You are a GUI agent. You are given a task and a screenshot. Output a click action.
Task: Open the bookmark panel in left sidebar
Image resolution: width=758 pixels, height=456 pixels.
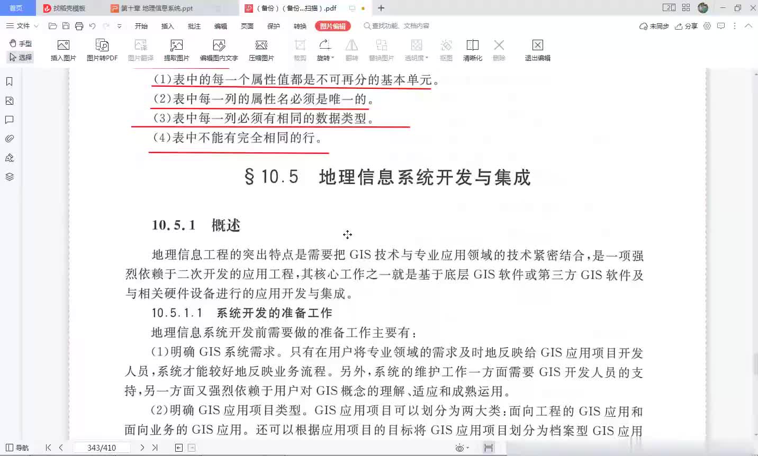tap(9, 81)
